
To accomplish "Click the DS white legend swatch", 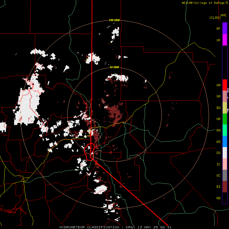I will [x=225, y=153].
